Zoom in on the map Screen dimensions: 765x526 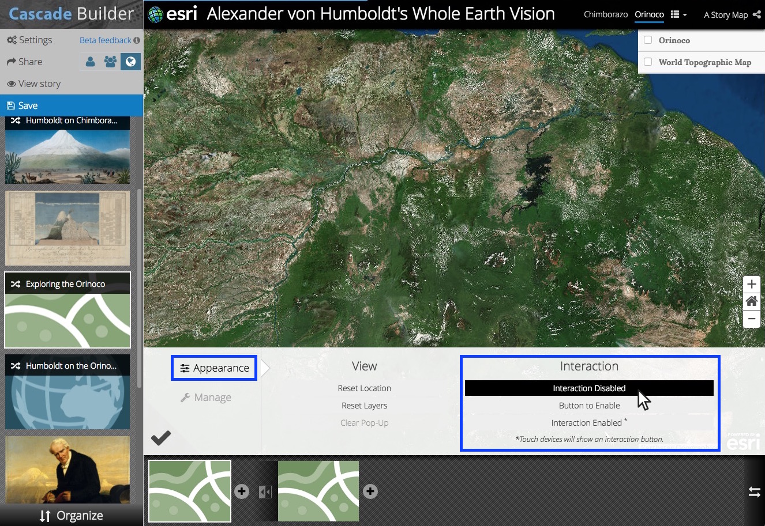[x=751, y=284]
